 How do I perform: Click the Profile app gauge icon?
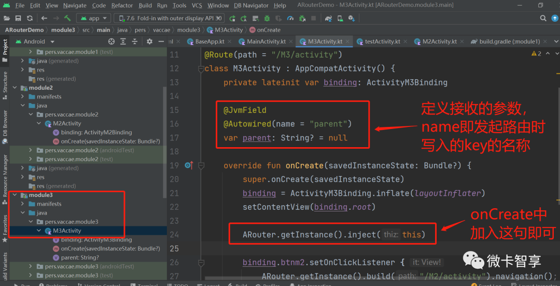click(x=290, y=18)
